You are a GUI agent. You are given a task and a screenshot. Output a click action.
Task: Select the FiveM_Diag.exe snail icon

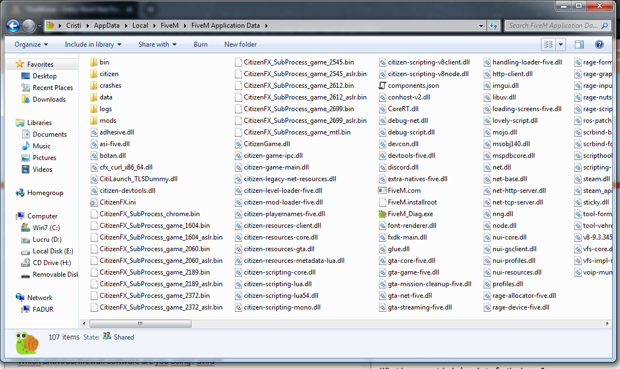pos(382,214)
